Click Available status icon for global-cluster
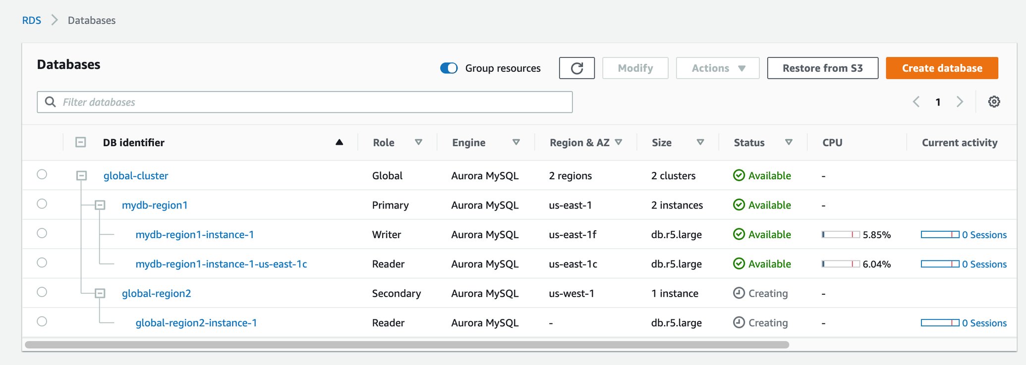 point(739,175)
